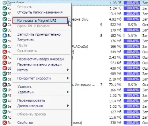Select Переместить вниз очереди

tap(39, 64)
